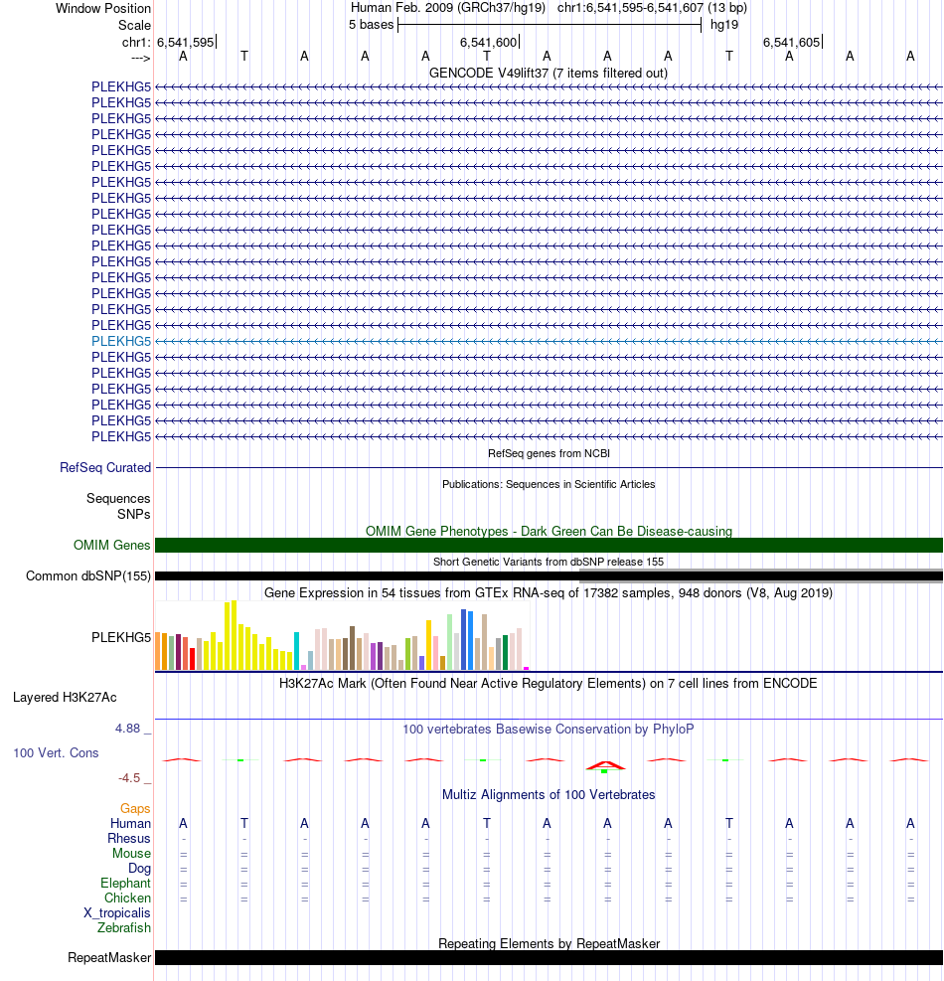Click the Scale track label
Viewport: 944px width, 981px height.
(134, 25)
